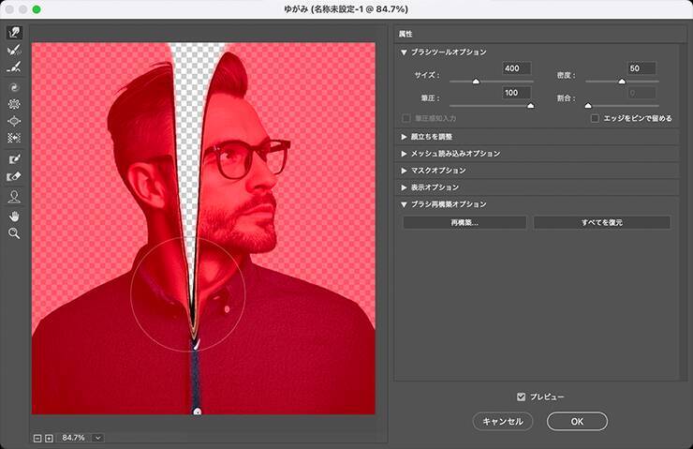Select the Bloat tool
Image resolution: width=693 pixels, height=449 pixels.
(x=14, y=121)
